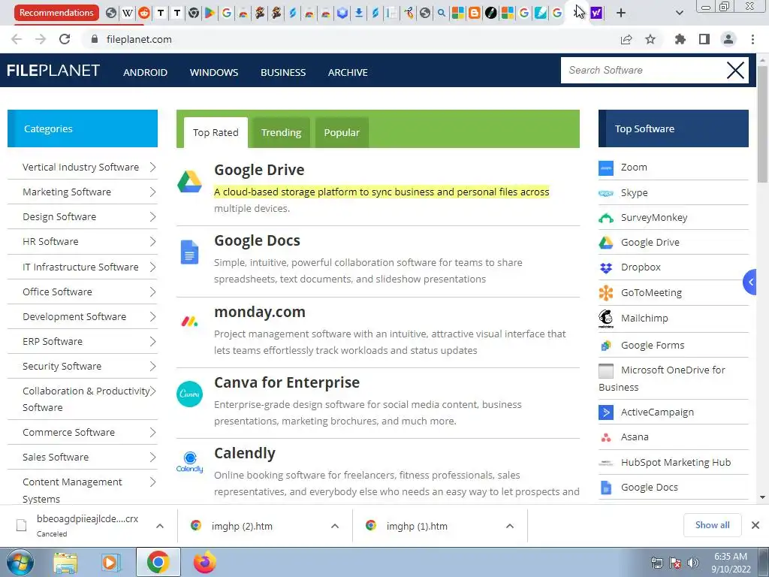769x577 pixels.
Task: Click the GoToMeeting icon in Top Software
Action: 606,293
